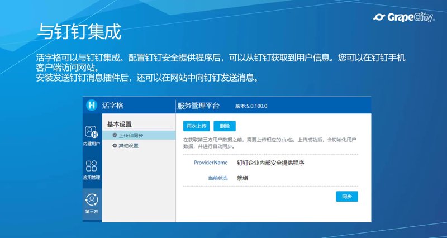
Task: Click the gear icon beside 其他设置
Action: tap(115, 146)
